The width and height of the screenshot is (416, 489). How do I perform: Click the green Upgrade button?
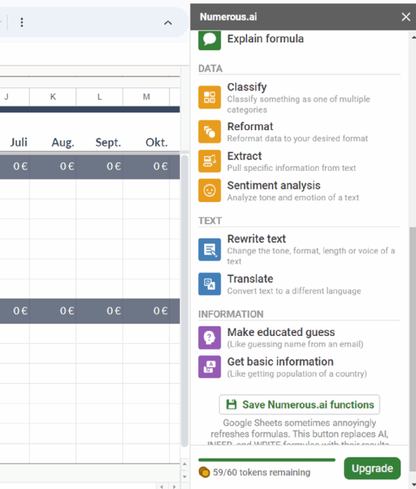pyautogui.click(x=372, y=468)
